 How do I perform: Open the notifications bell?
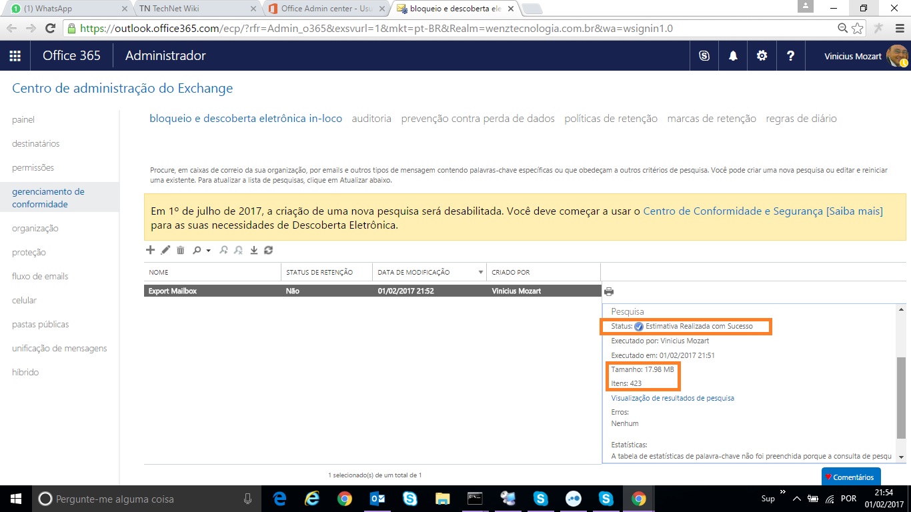(733, 56)
